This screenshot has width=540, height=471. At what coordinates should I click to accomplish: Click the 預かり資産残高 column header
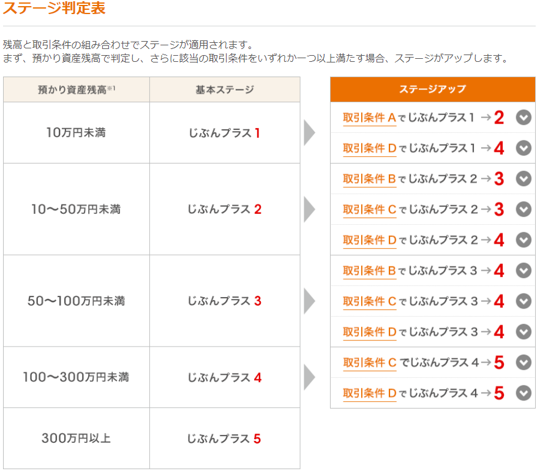tap(76, 90)
